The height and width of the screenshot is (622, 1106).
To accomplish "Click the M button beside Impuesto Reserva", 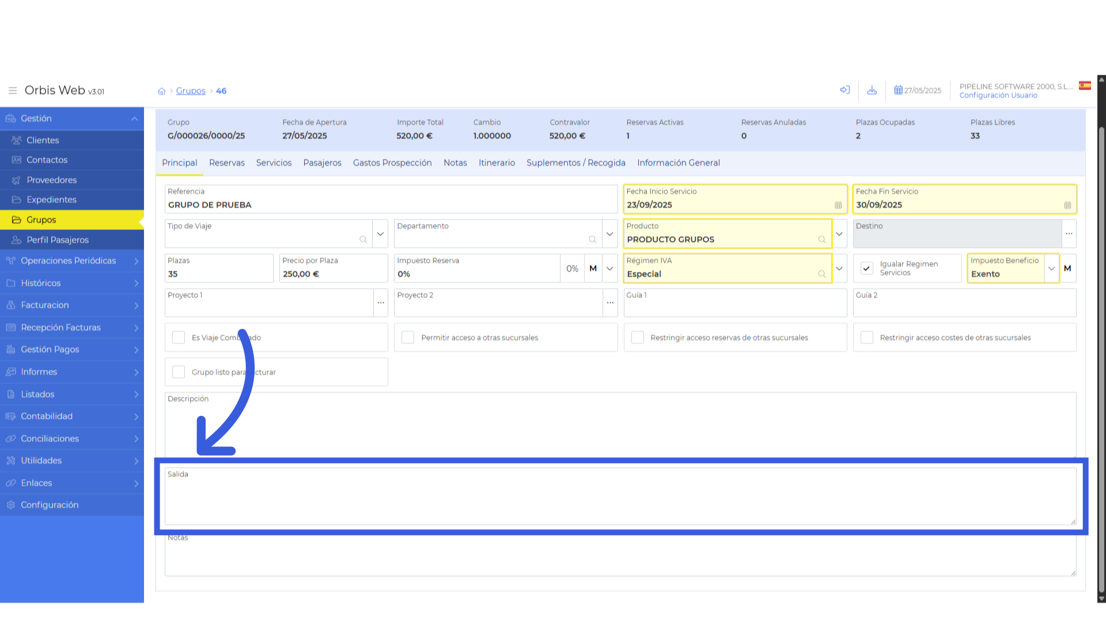I will (593, 268).
